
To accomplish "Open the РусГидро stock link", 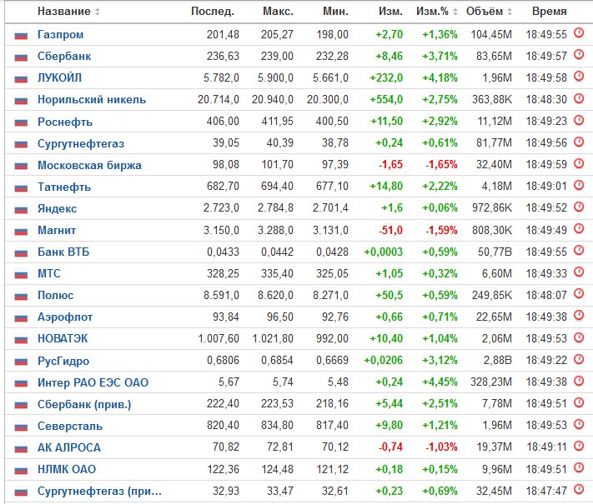I will point(63,361).
